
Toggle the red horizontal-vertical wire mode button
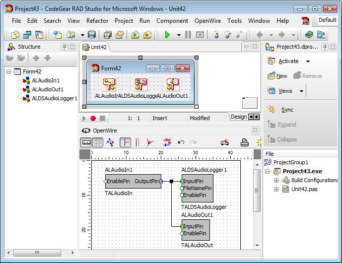[125, 142]
